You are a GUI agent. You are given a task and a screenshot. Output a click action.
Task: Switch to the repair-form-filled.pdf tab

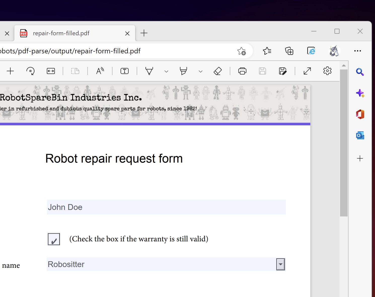click(x=61, y=33)
